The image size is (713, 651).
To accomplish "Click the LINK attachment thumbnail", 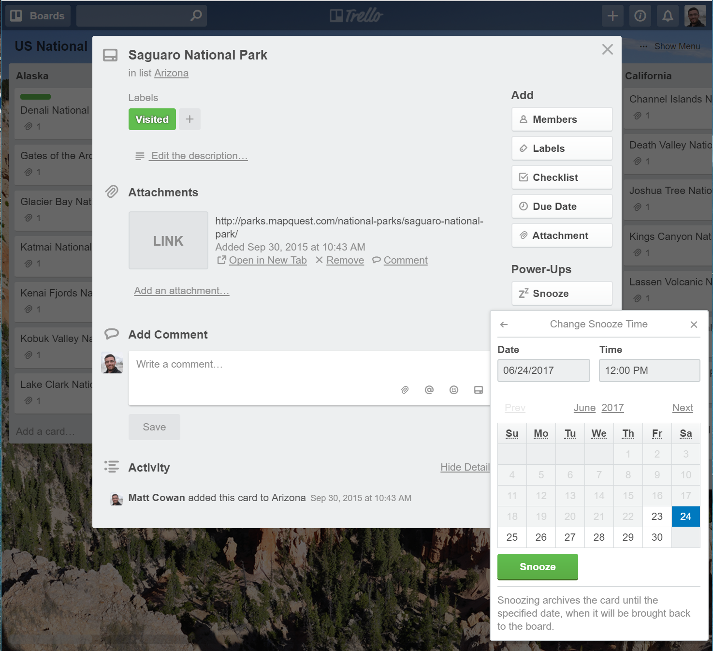I will 168,240.
